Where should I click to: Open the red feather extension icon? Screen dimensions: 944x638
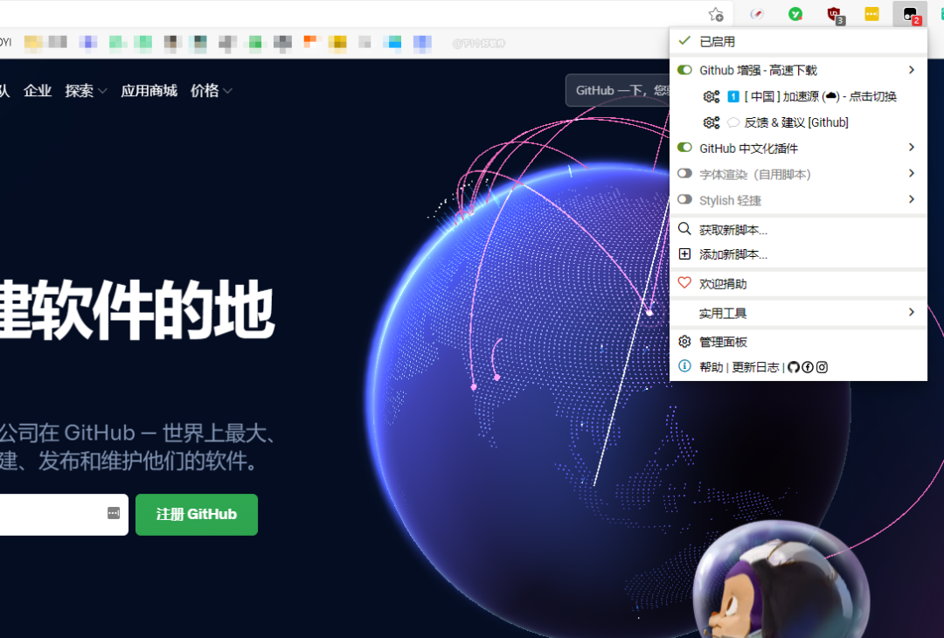pyautogui.click(x=757, y=14)
